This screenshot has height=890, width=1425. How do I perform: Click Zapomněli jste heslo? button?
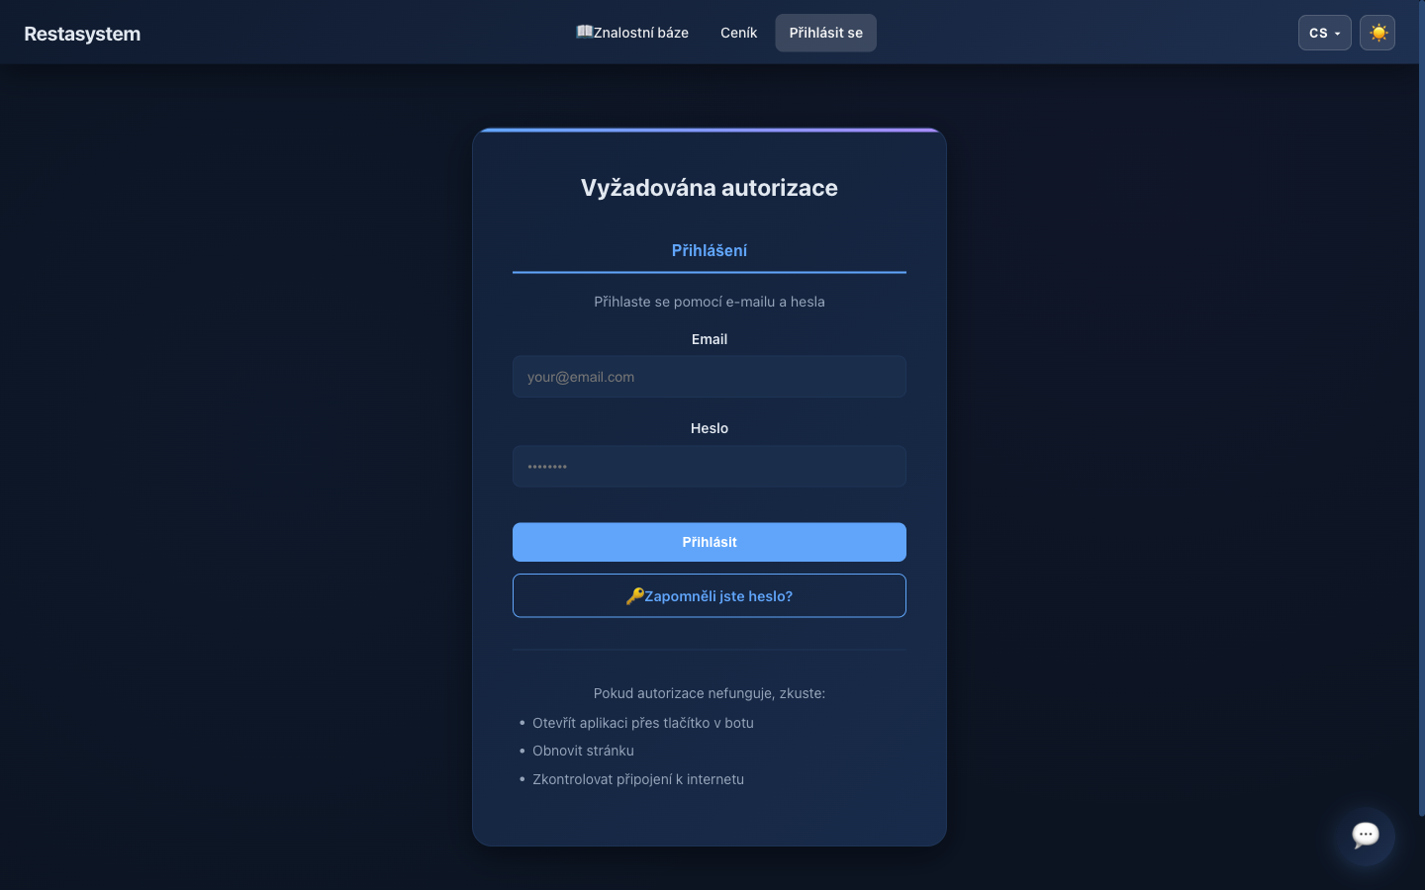pyautogui.click(x=710, y=595)
